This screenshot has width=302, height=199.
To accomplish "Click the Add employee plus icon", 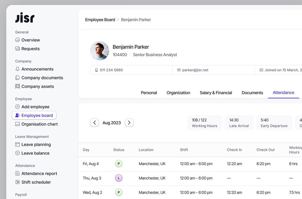I will click(18, 107).
